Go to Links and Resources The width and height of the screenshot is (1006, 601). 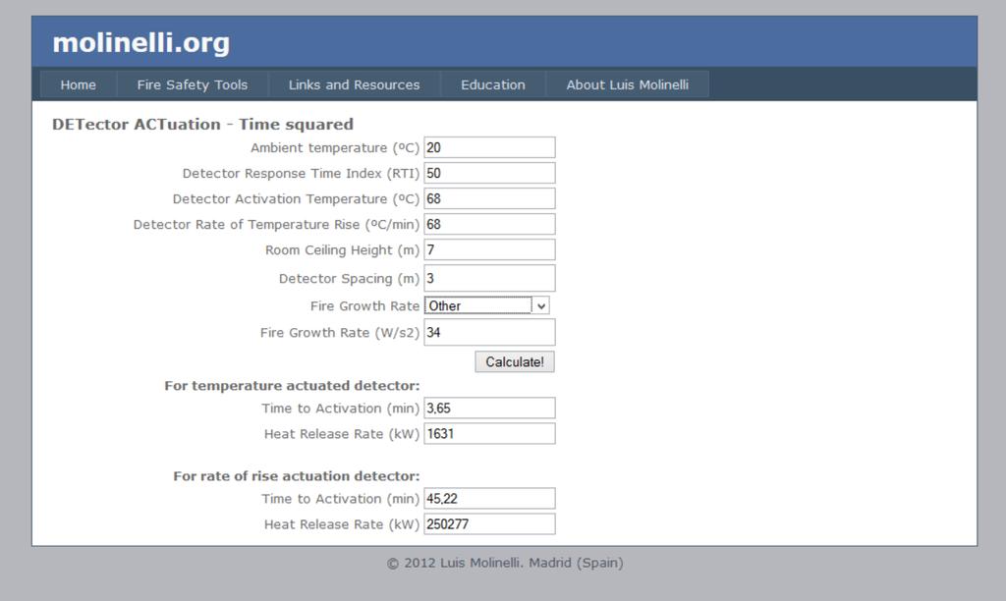coord(354,84)
